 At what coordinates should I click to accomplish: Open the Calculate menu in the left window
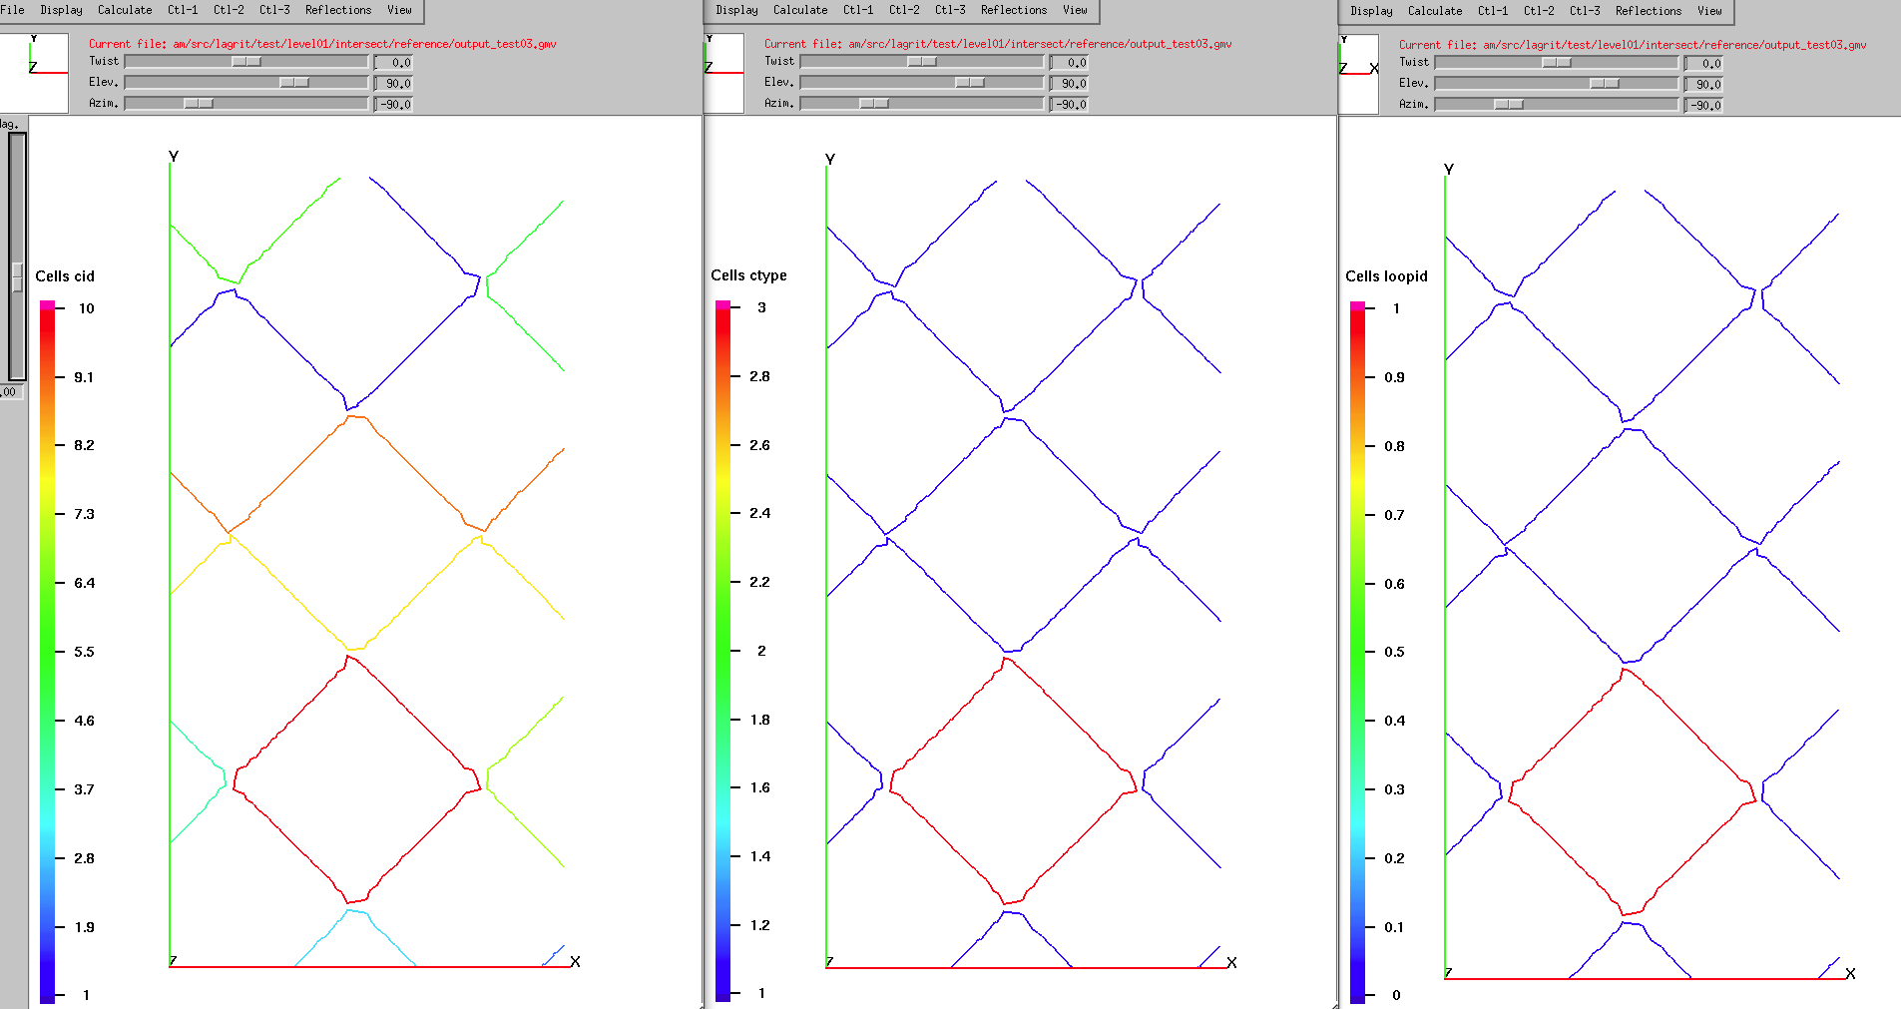click(x=125, y=10)
